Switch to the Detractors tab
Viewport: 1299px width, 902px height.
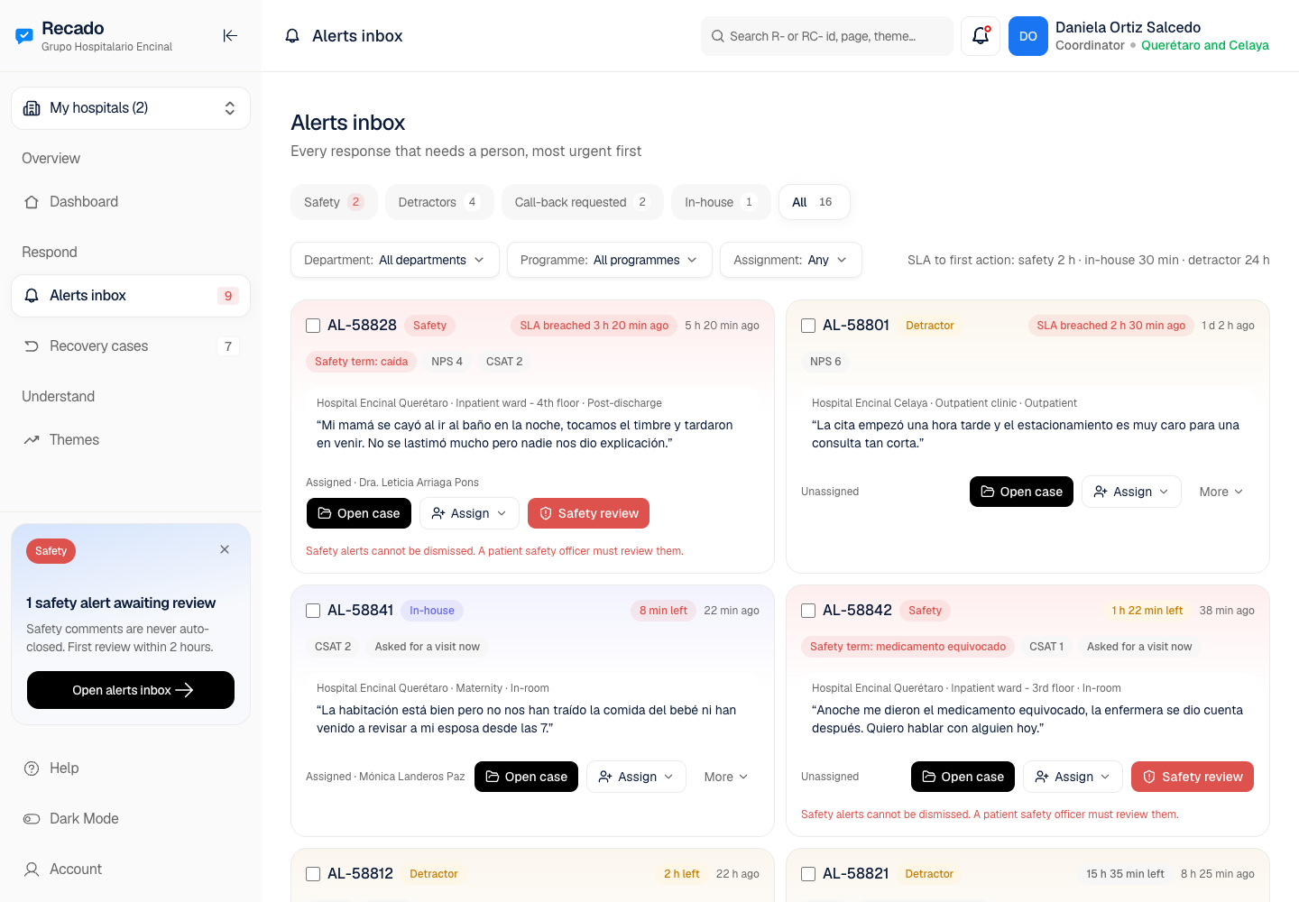439,202
